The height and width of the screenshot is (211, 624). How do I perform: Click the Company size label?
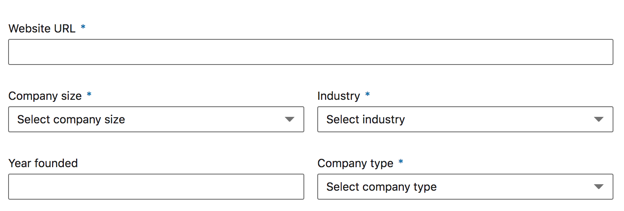[45, 96]
